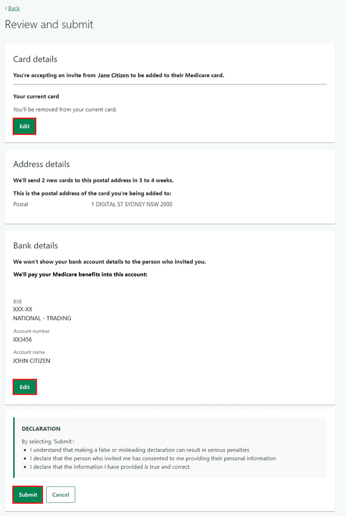Submit the Medicare card invite application
The height and width of the screenshot is (516, 346).
click(28, 495)
